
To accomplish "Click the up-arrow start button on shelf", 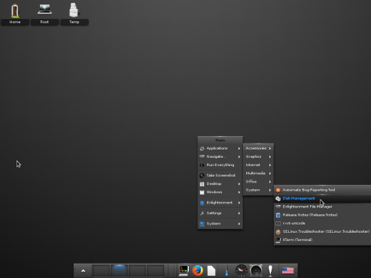I will click(84, 270).
